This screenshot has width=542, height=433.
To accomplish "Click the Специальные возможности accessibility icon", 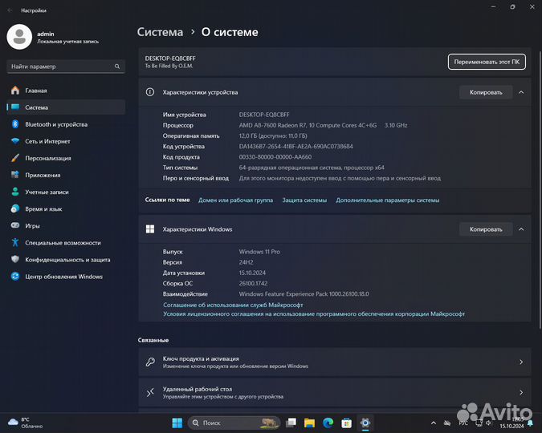I will (x=15, y=242).
